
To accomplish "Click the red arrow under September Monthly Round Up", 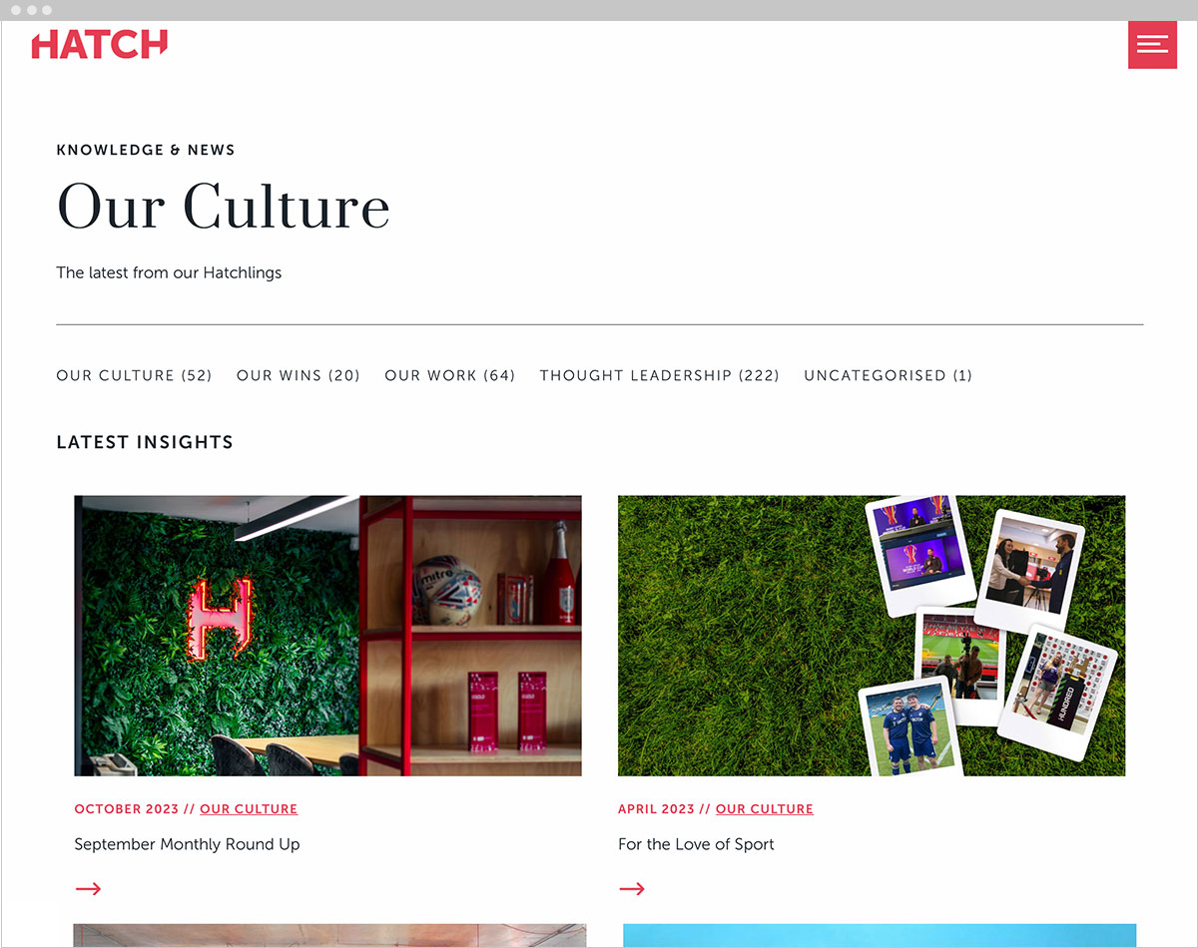I will (x=88, y=888).
